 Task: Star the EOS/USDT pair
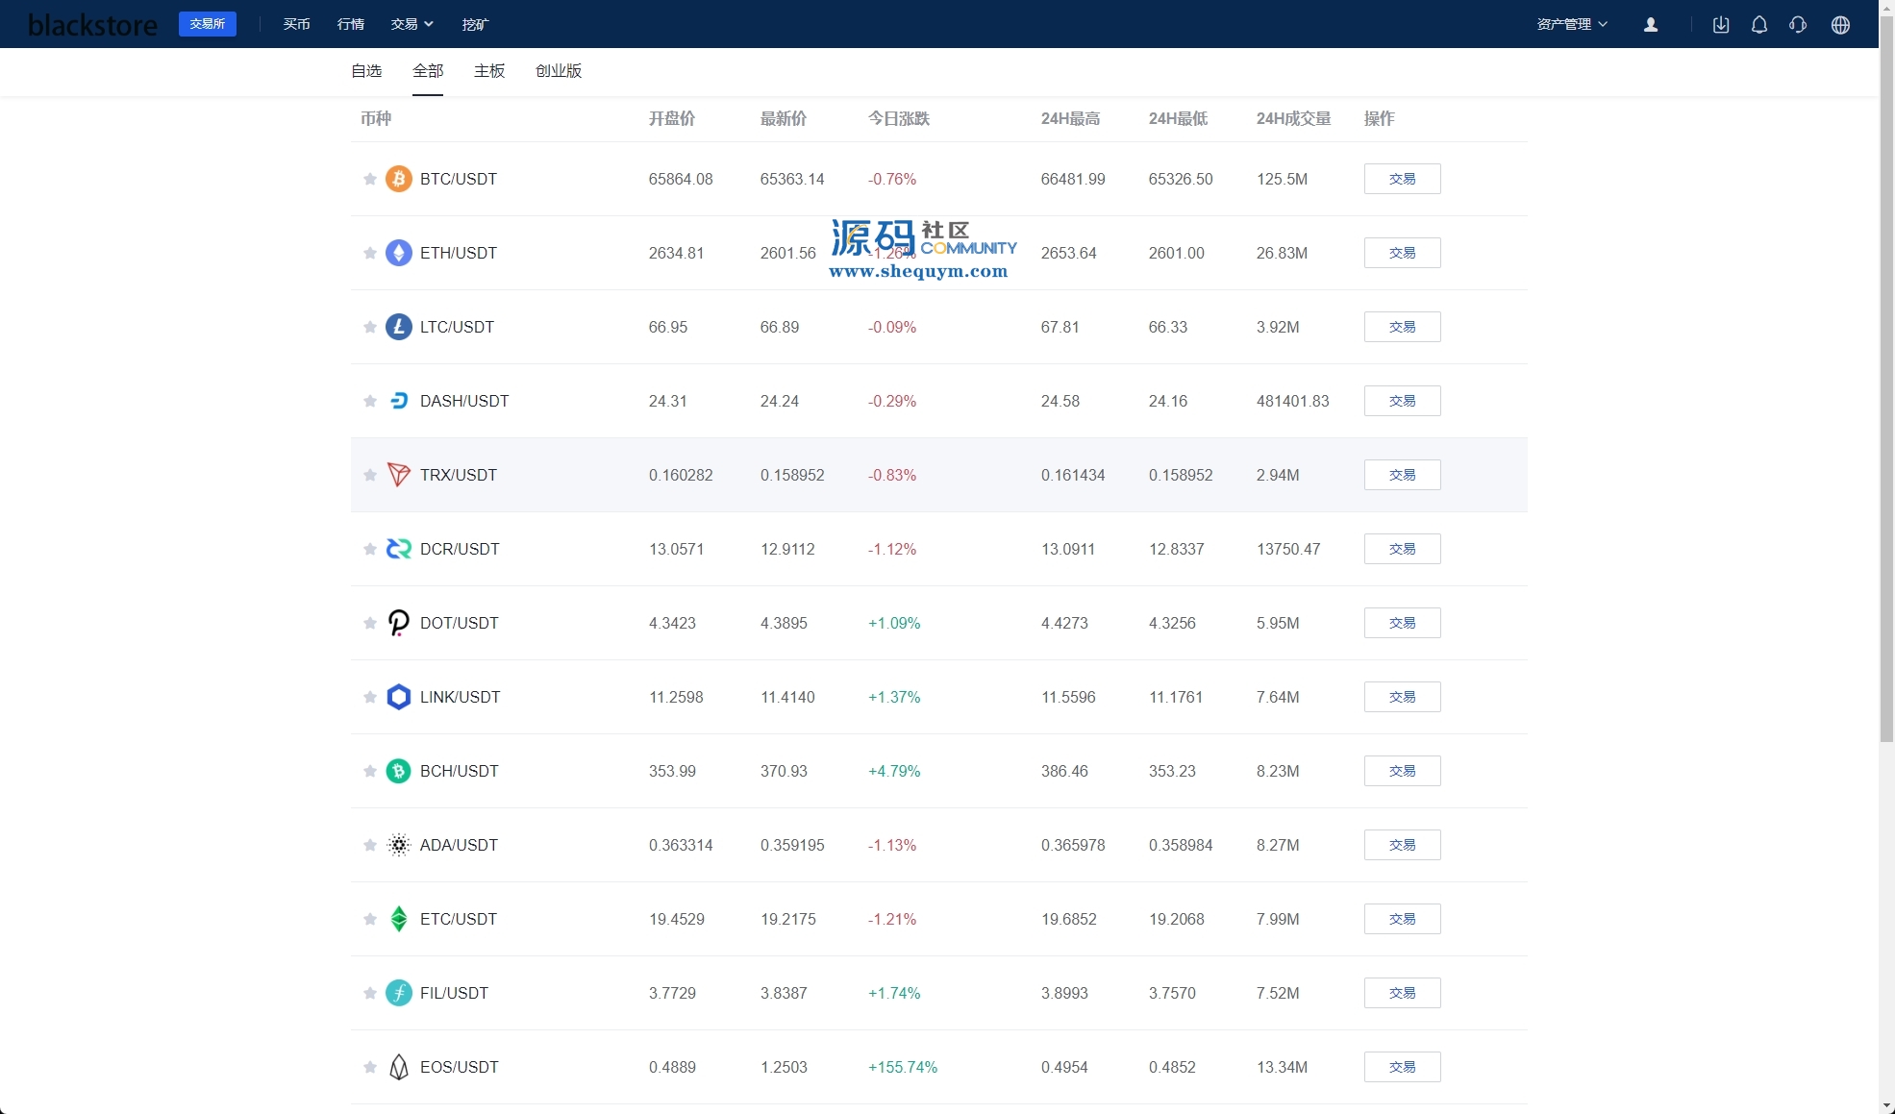[369, 1067]
